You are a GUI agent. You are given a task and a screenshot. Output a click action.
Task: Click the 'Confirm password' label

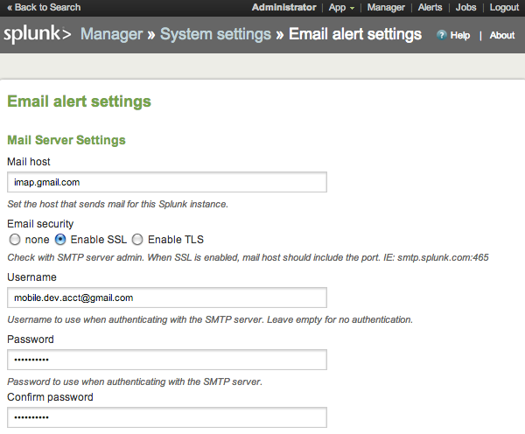50,397
